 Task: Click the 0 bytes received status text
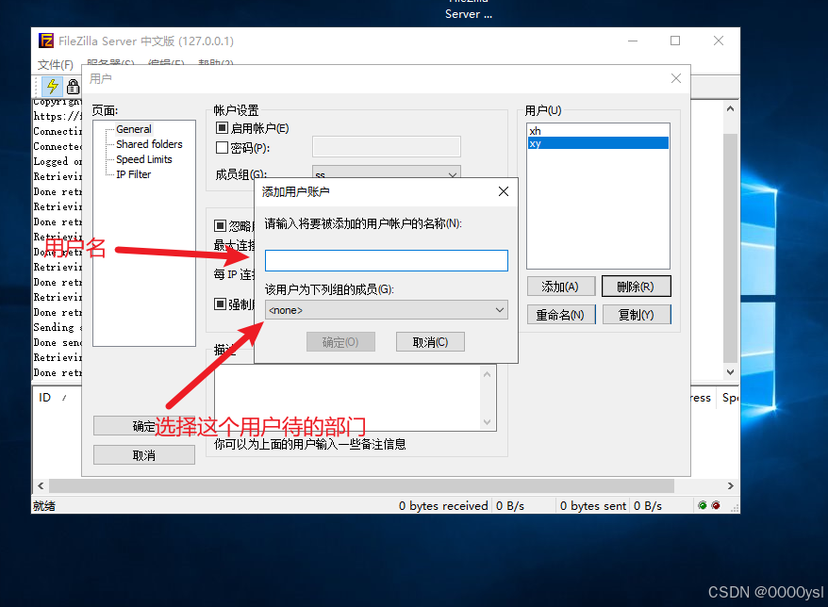(443, 505)
